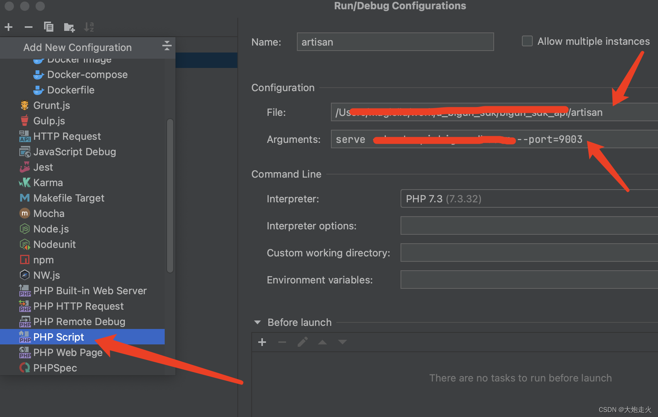This screenshot has width=658, height=417.
Task: Collapse the Before launch section
Action: (x=257, y=322)
